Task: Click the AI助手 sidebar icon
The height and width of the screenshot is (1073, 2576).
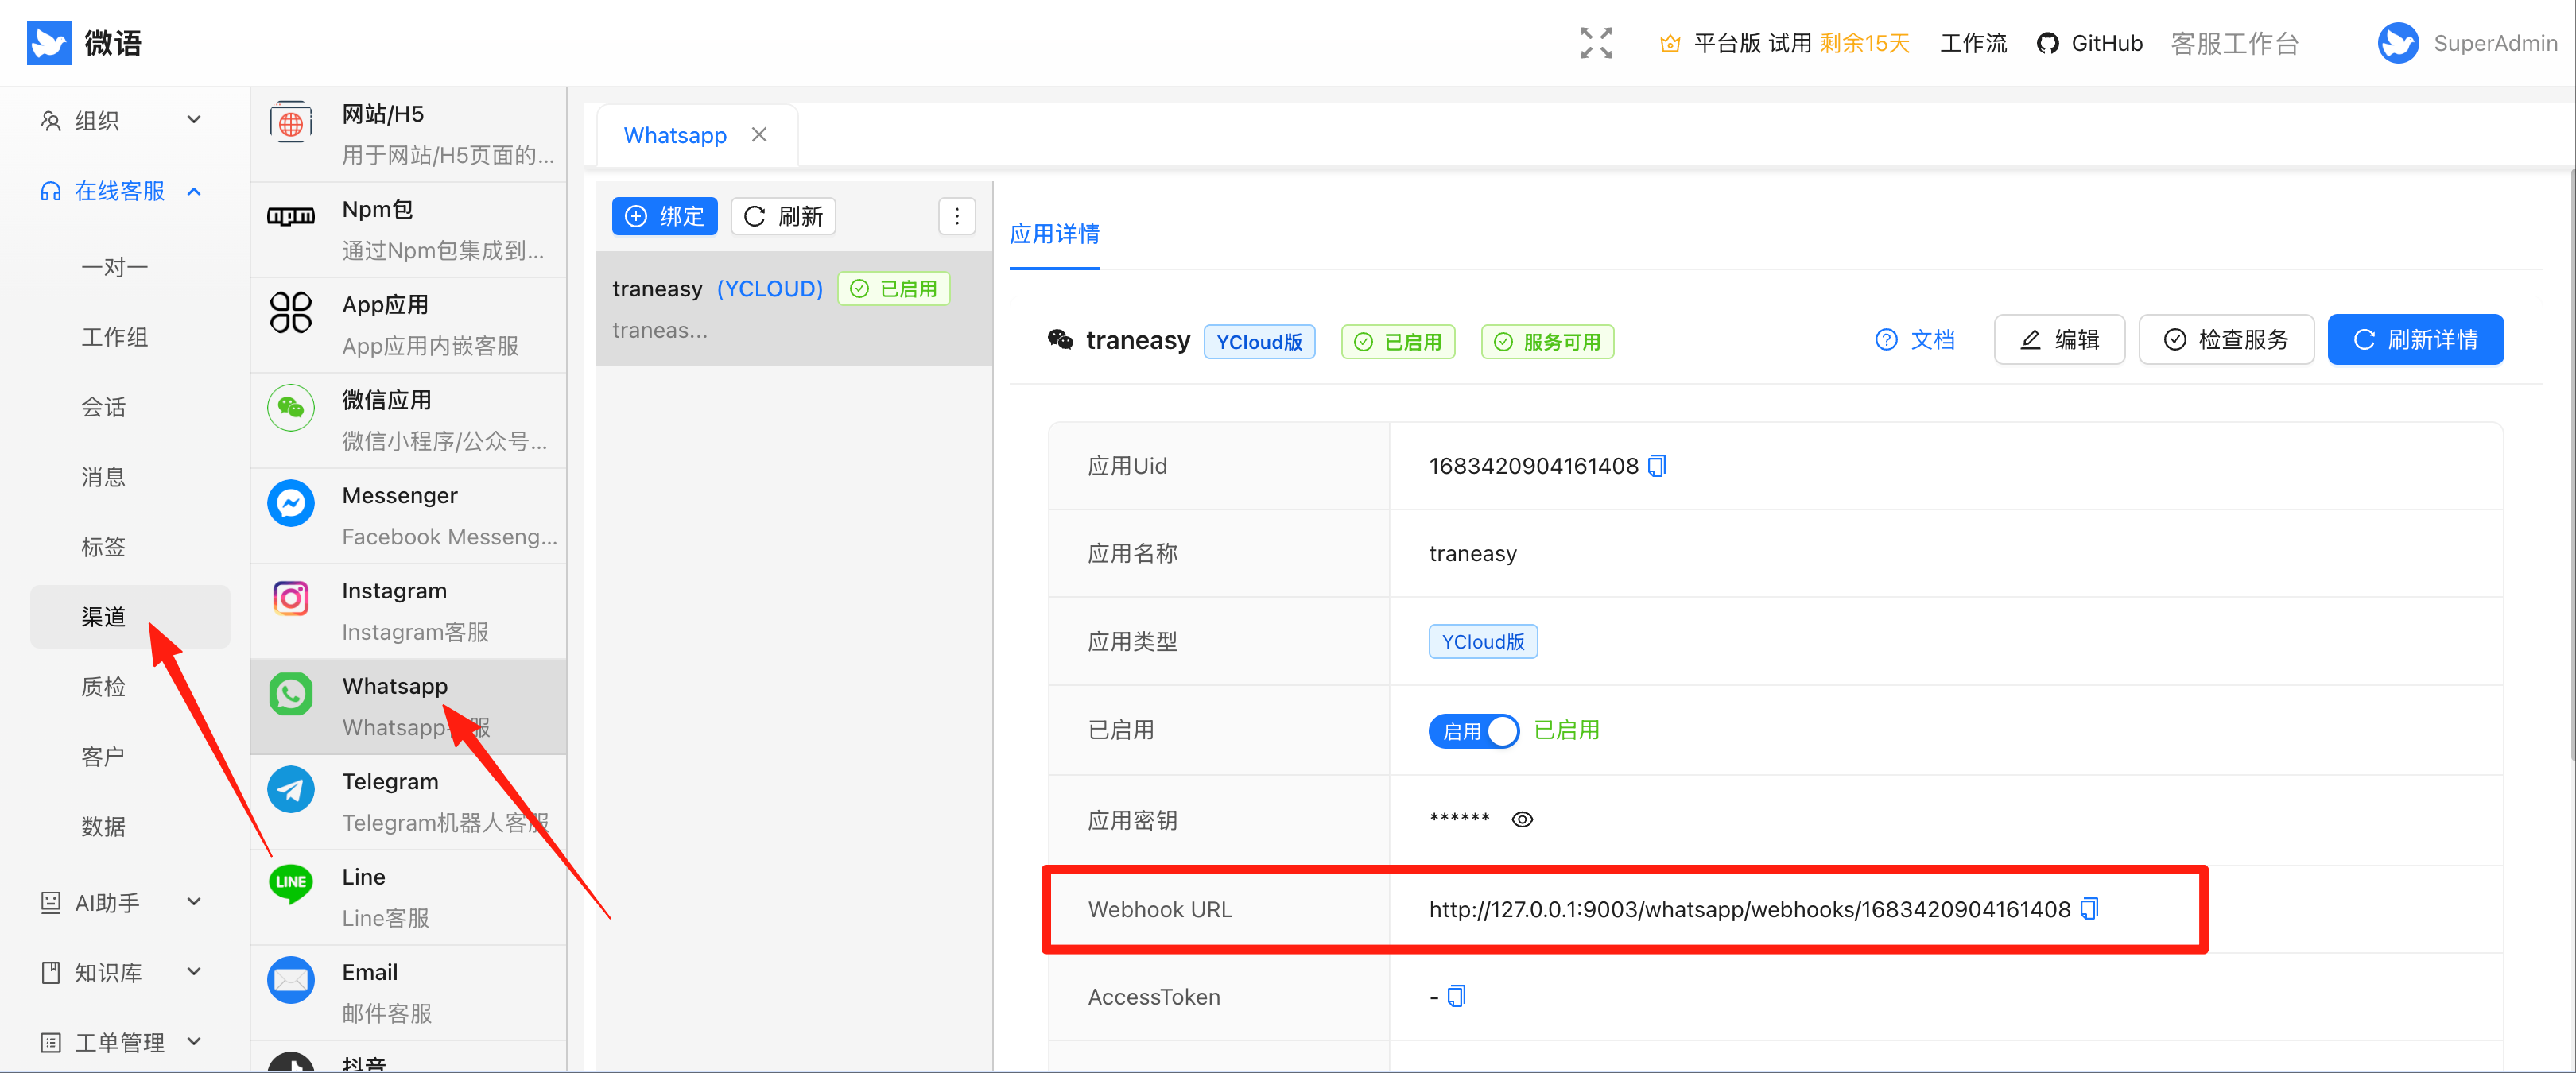Action: click(x=50, y=902)
